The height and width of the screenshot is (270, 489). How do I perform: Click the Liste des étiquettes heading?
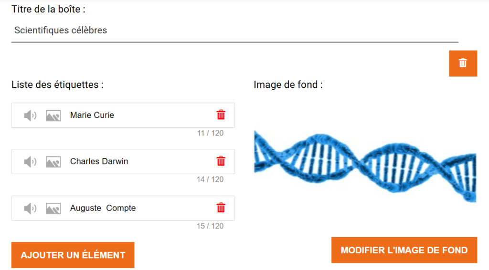pyautogui.click(x=58, y=85)
